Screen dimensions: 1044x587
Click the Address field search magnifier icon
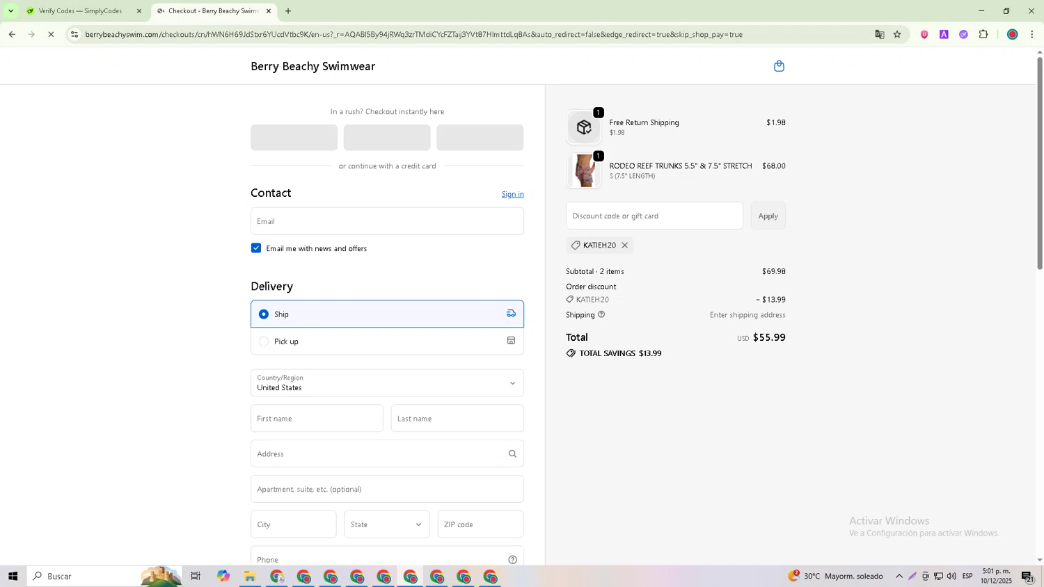(x=512, y=453)
